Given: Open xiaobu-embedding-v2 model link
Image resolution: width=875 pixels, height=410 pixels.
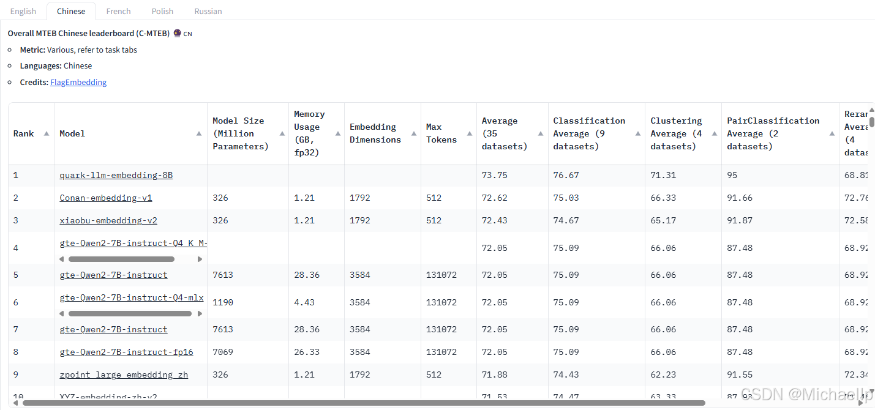Looking at the screenshot, I should tap(108, 220).
